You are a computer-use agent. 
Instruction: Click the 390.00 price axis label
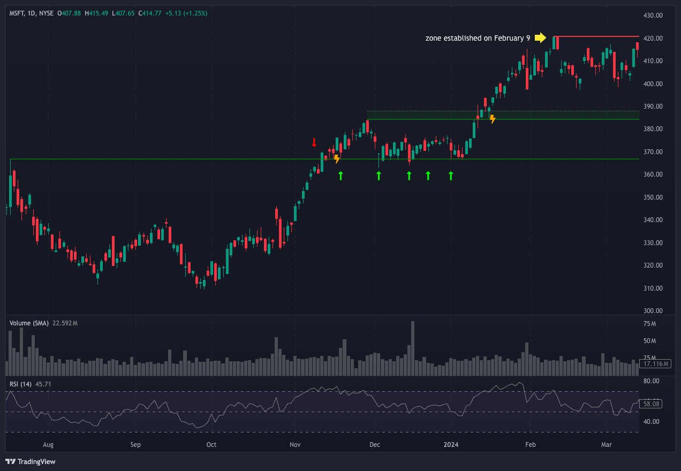point(653,107)
